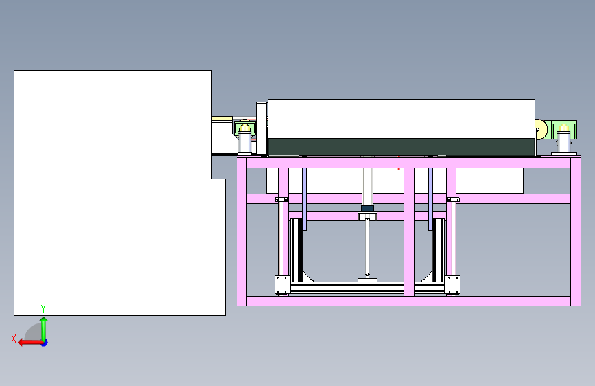The width and height of the screenshot is (595, 386).
Task: Select the thin central vertical rod below the coupling
Action: [x=367, y=247]
